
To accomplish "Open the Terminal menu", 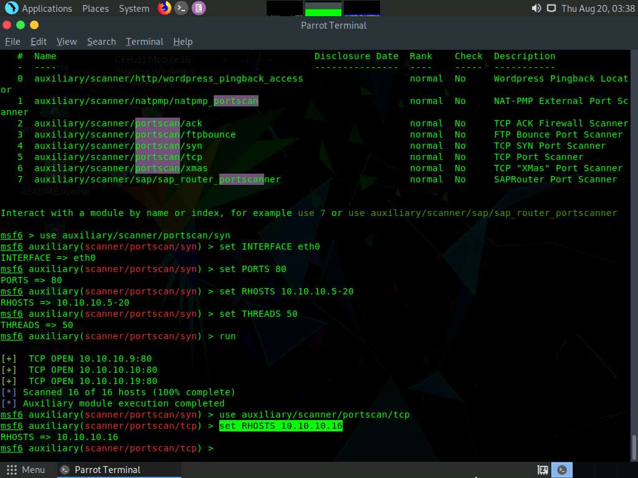I will (145, 42).
